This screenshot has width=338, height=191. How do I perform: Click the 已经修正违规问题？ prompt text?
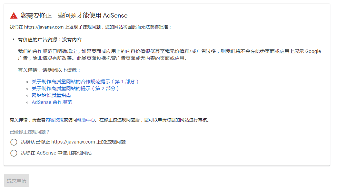coord(30,132)
